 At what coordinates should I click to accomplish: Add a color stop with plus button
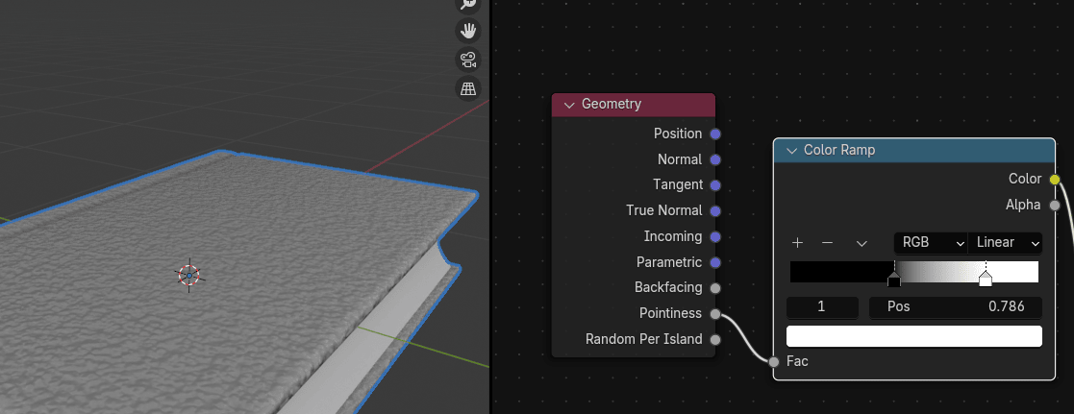[x=797, y=243]
